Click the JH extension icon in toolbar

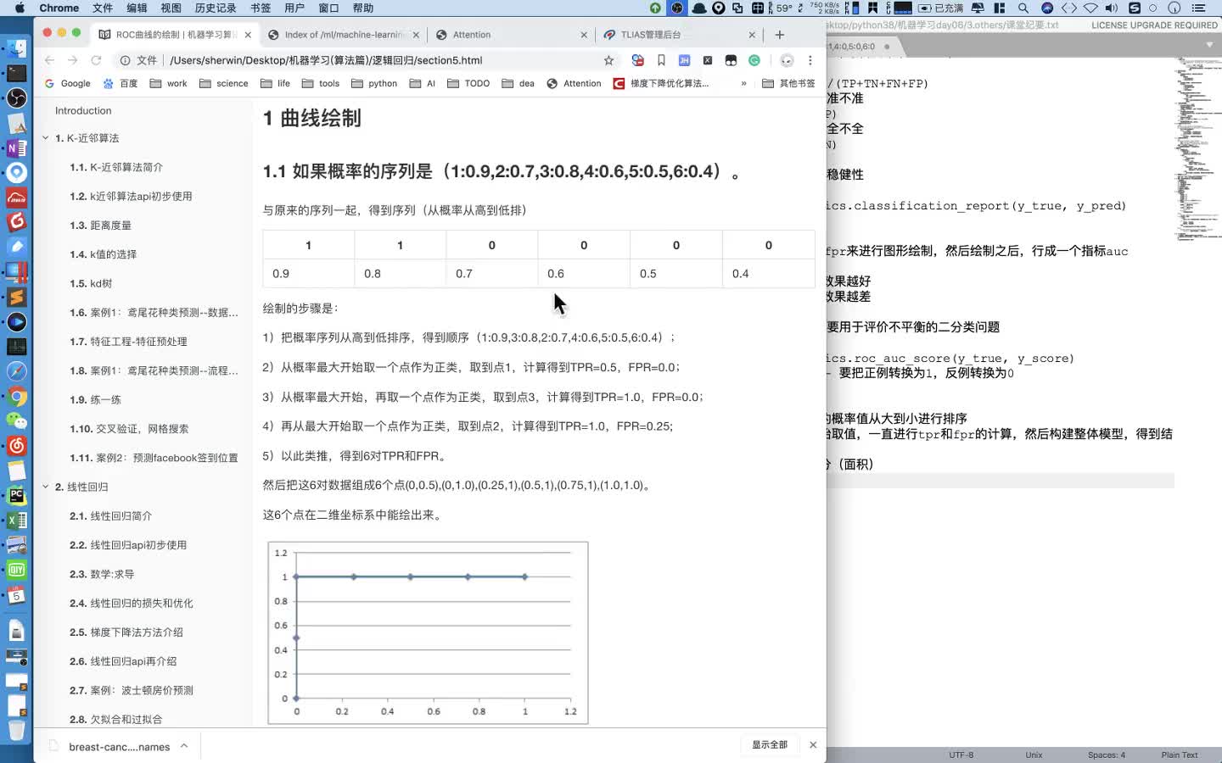pos(684,60)
